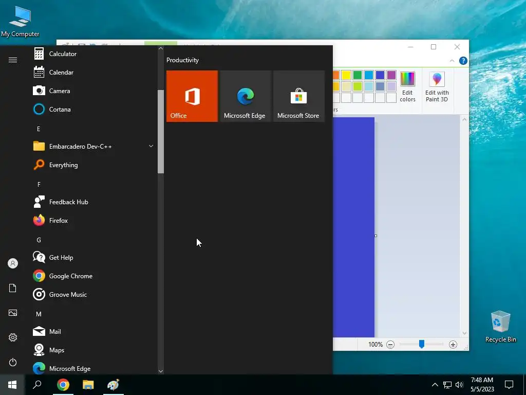Viewport: 526px width, 395px height.
Task: Click Paint zoom in plus button
Action: coord(453,345)
